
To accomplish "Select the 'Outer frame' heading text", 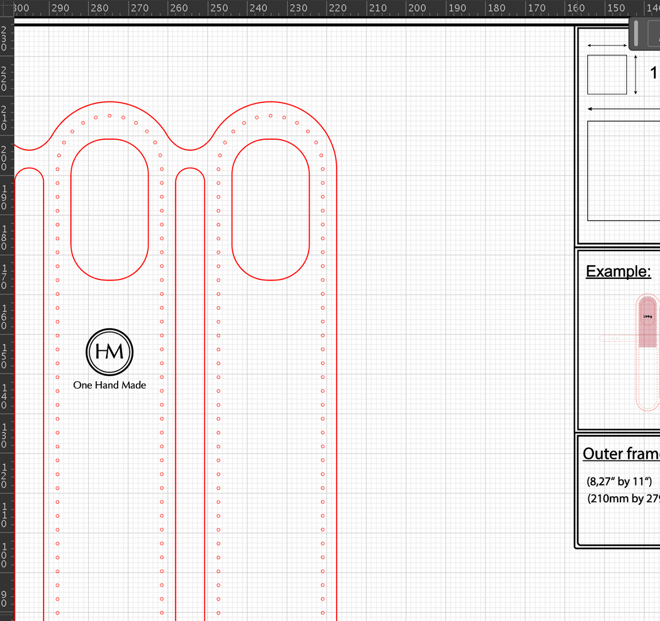I will coord(621,454).
